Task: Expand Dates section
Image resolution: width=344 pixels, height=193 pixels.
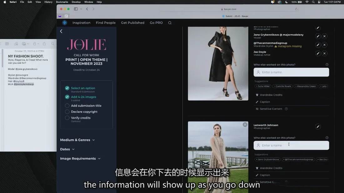Action: pos(67,149)
